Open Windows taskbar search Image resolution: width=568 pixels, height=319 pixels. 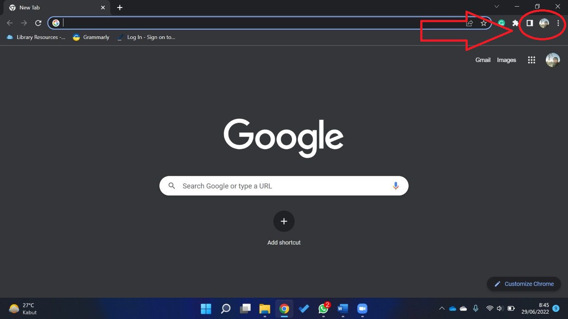(225, 308)
